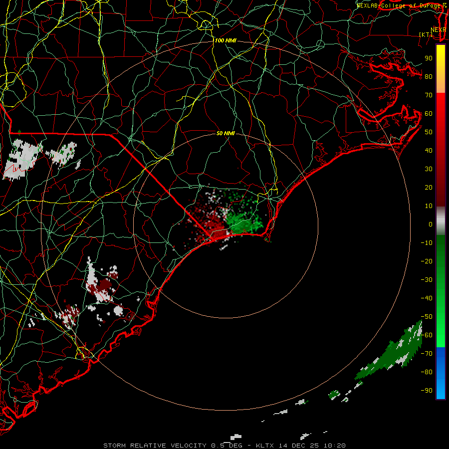
Task: Click the 40 value on velocity scale
Action: coord(429,150)
